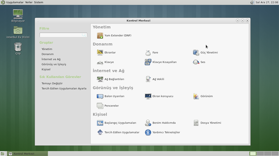Click the Temayı Değiştir task link
Screen dimensions: 279x156
coord(52,83)
